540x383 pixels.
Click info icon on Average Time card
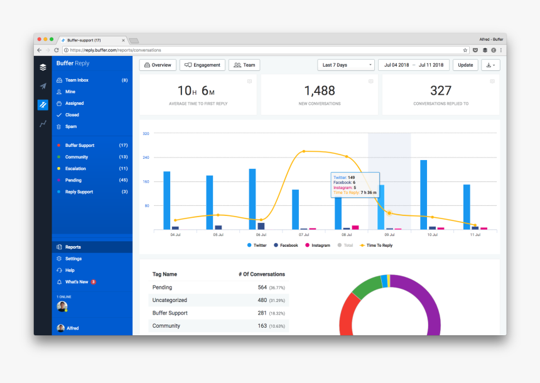coord(250,81)
